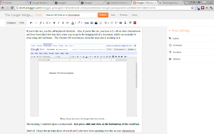Reload the current page
The width and height of the screenshot is (214, 134).
tap(12, 8)
